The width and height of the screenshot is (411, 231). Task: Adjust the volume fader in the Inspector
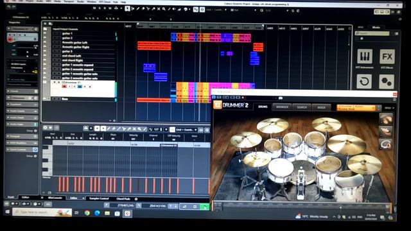click(x=36, y=47)
